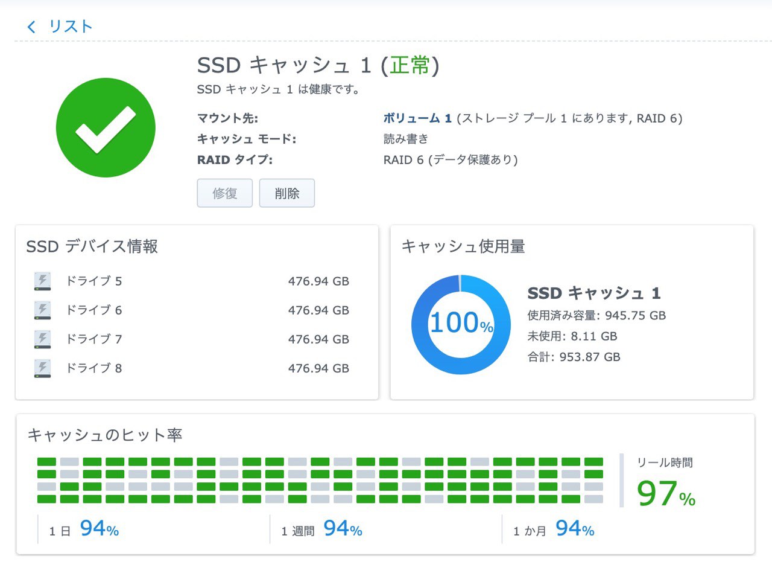772x579 pixels.
Task: Click the SSD キャッシュ 1 usage heading
Action: (x=594, y=293)
